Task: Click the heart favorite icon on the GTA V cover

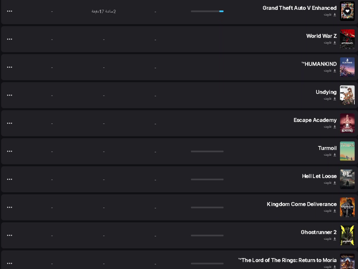Action: tap(347, 11)
